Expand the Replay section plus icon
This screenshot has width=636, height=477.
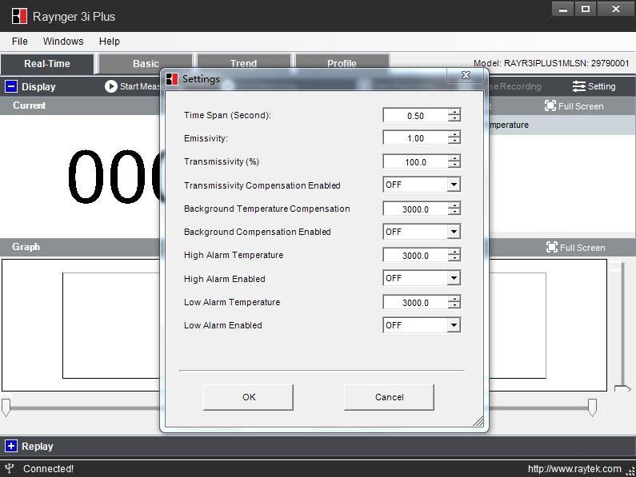point(11,446)
